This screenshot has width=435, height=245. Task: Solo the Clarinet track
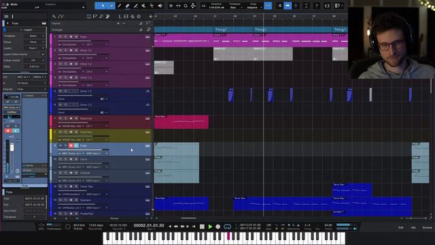tap(65, 173)
